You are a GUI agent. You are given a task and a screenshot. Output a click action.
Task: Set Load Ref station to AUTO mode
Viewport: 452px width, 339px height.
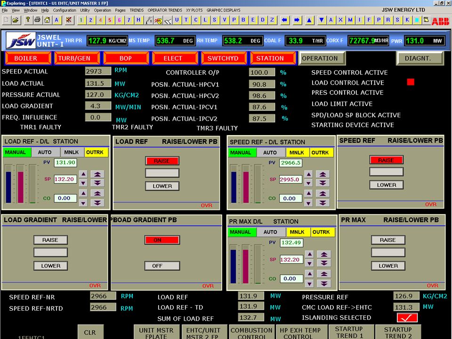point(45,152)
